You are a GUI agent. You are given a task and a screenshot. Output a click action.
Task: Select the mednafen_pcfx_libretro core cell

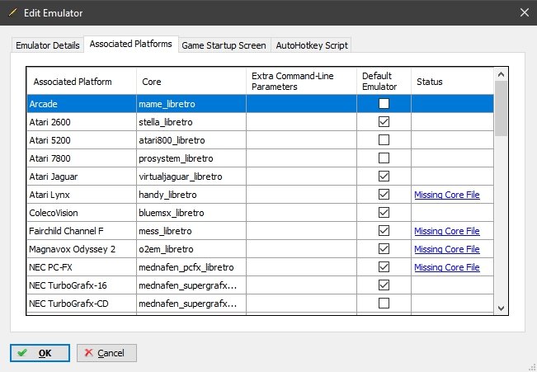point(191,267)
